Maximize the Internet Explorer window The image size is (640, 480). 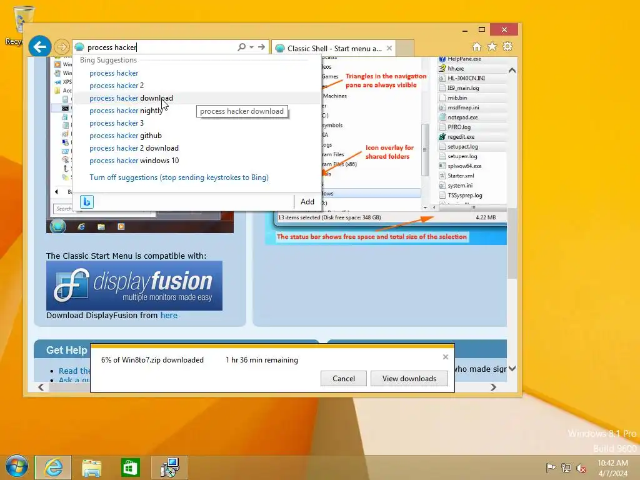pyautogui.click(x=482, y=30)
